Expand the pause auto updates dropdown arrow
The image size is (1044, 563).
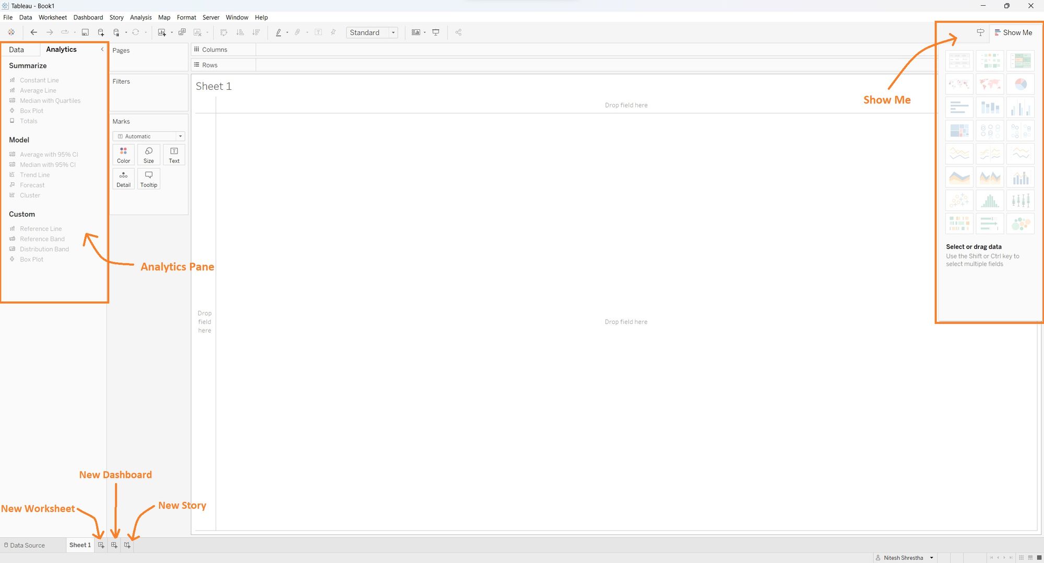(126, 32)
